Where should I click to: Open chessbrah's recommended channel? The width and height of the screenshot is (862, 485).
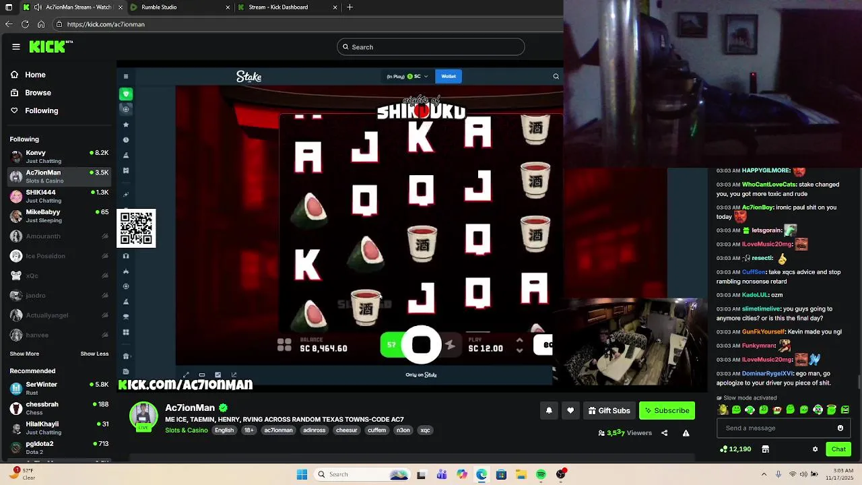coord(59,408)
